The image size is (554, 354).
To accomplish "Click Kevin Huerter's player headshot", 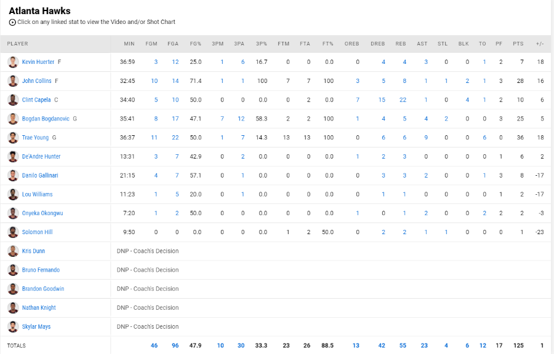I will coord(13,62).
